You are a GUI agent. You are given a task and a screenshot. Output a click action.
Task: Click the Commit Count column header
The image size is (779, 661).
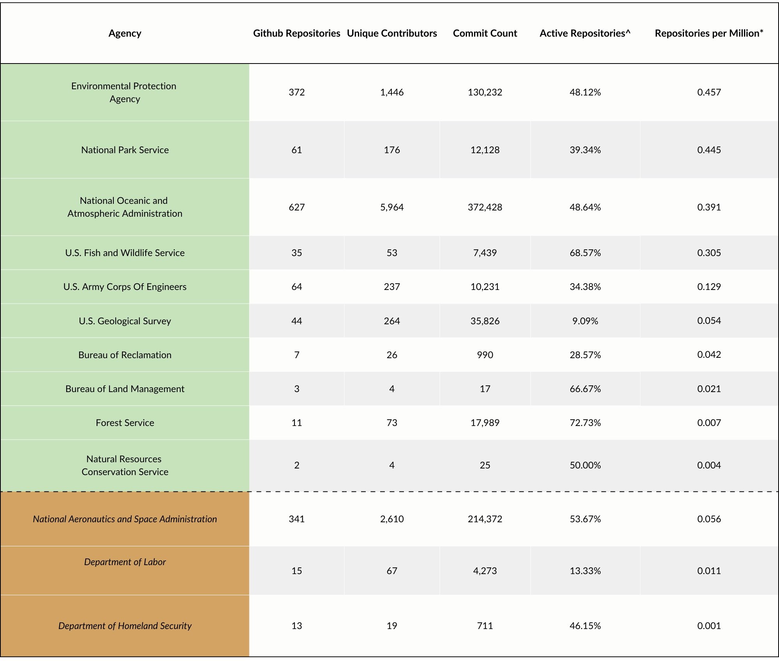[485, 34]
